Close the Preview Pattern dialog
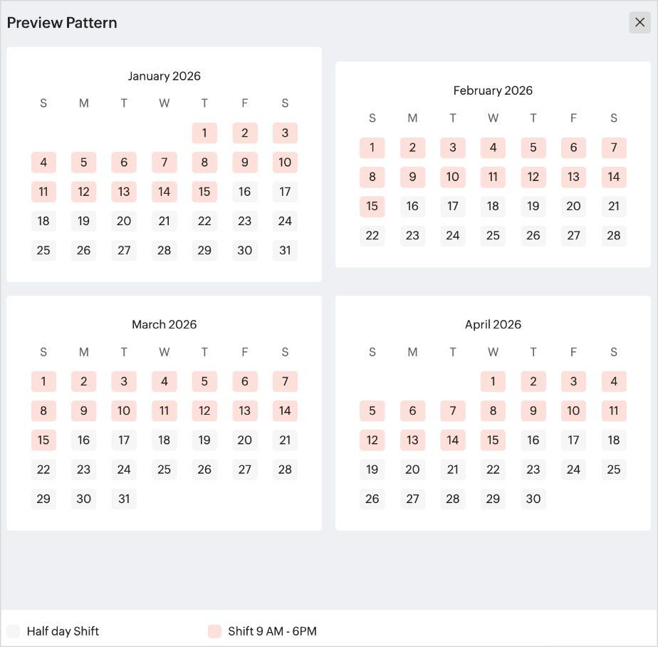 pyautogui.click(x=639, y=22)
